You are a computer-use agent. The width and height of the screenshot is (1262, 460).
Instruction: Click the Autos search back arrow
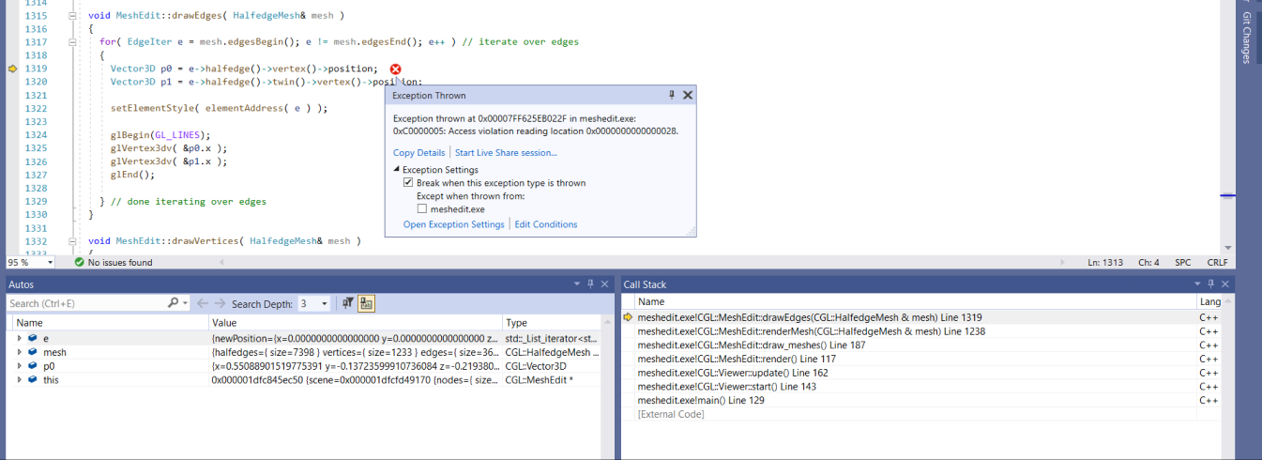(x=202, y=303)
